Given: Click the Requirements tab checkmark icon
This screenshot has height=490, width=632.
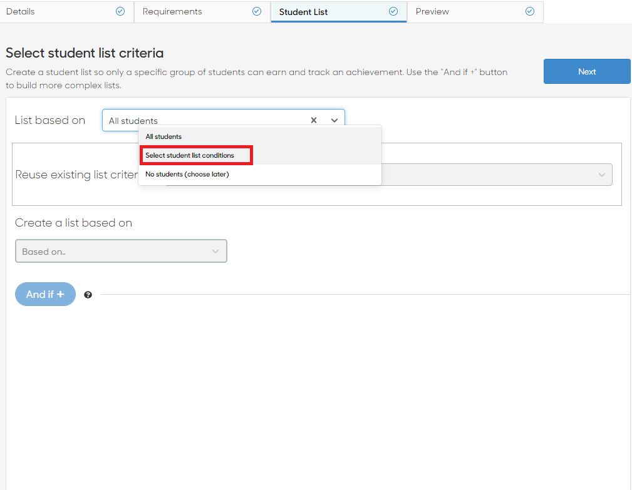Looking at the screenshot, I should (257, 11).
